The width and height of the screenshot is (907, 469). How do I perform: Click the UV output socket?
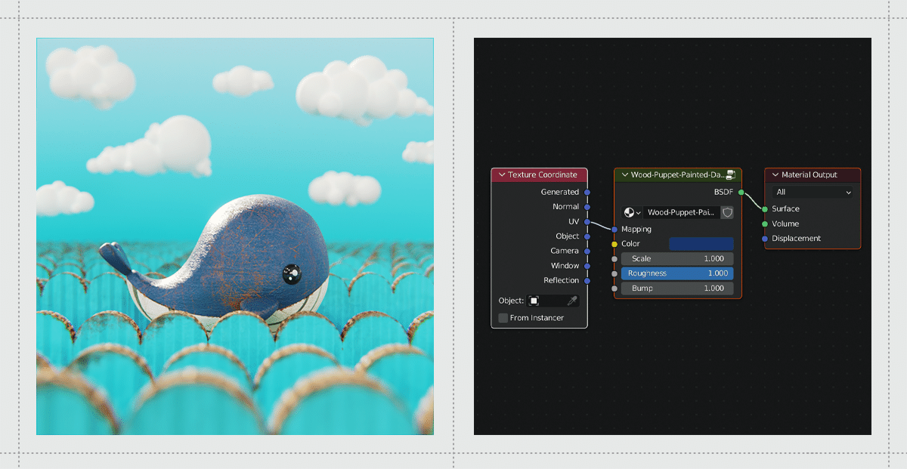pos(587,221)
